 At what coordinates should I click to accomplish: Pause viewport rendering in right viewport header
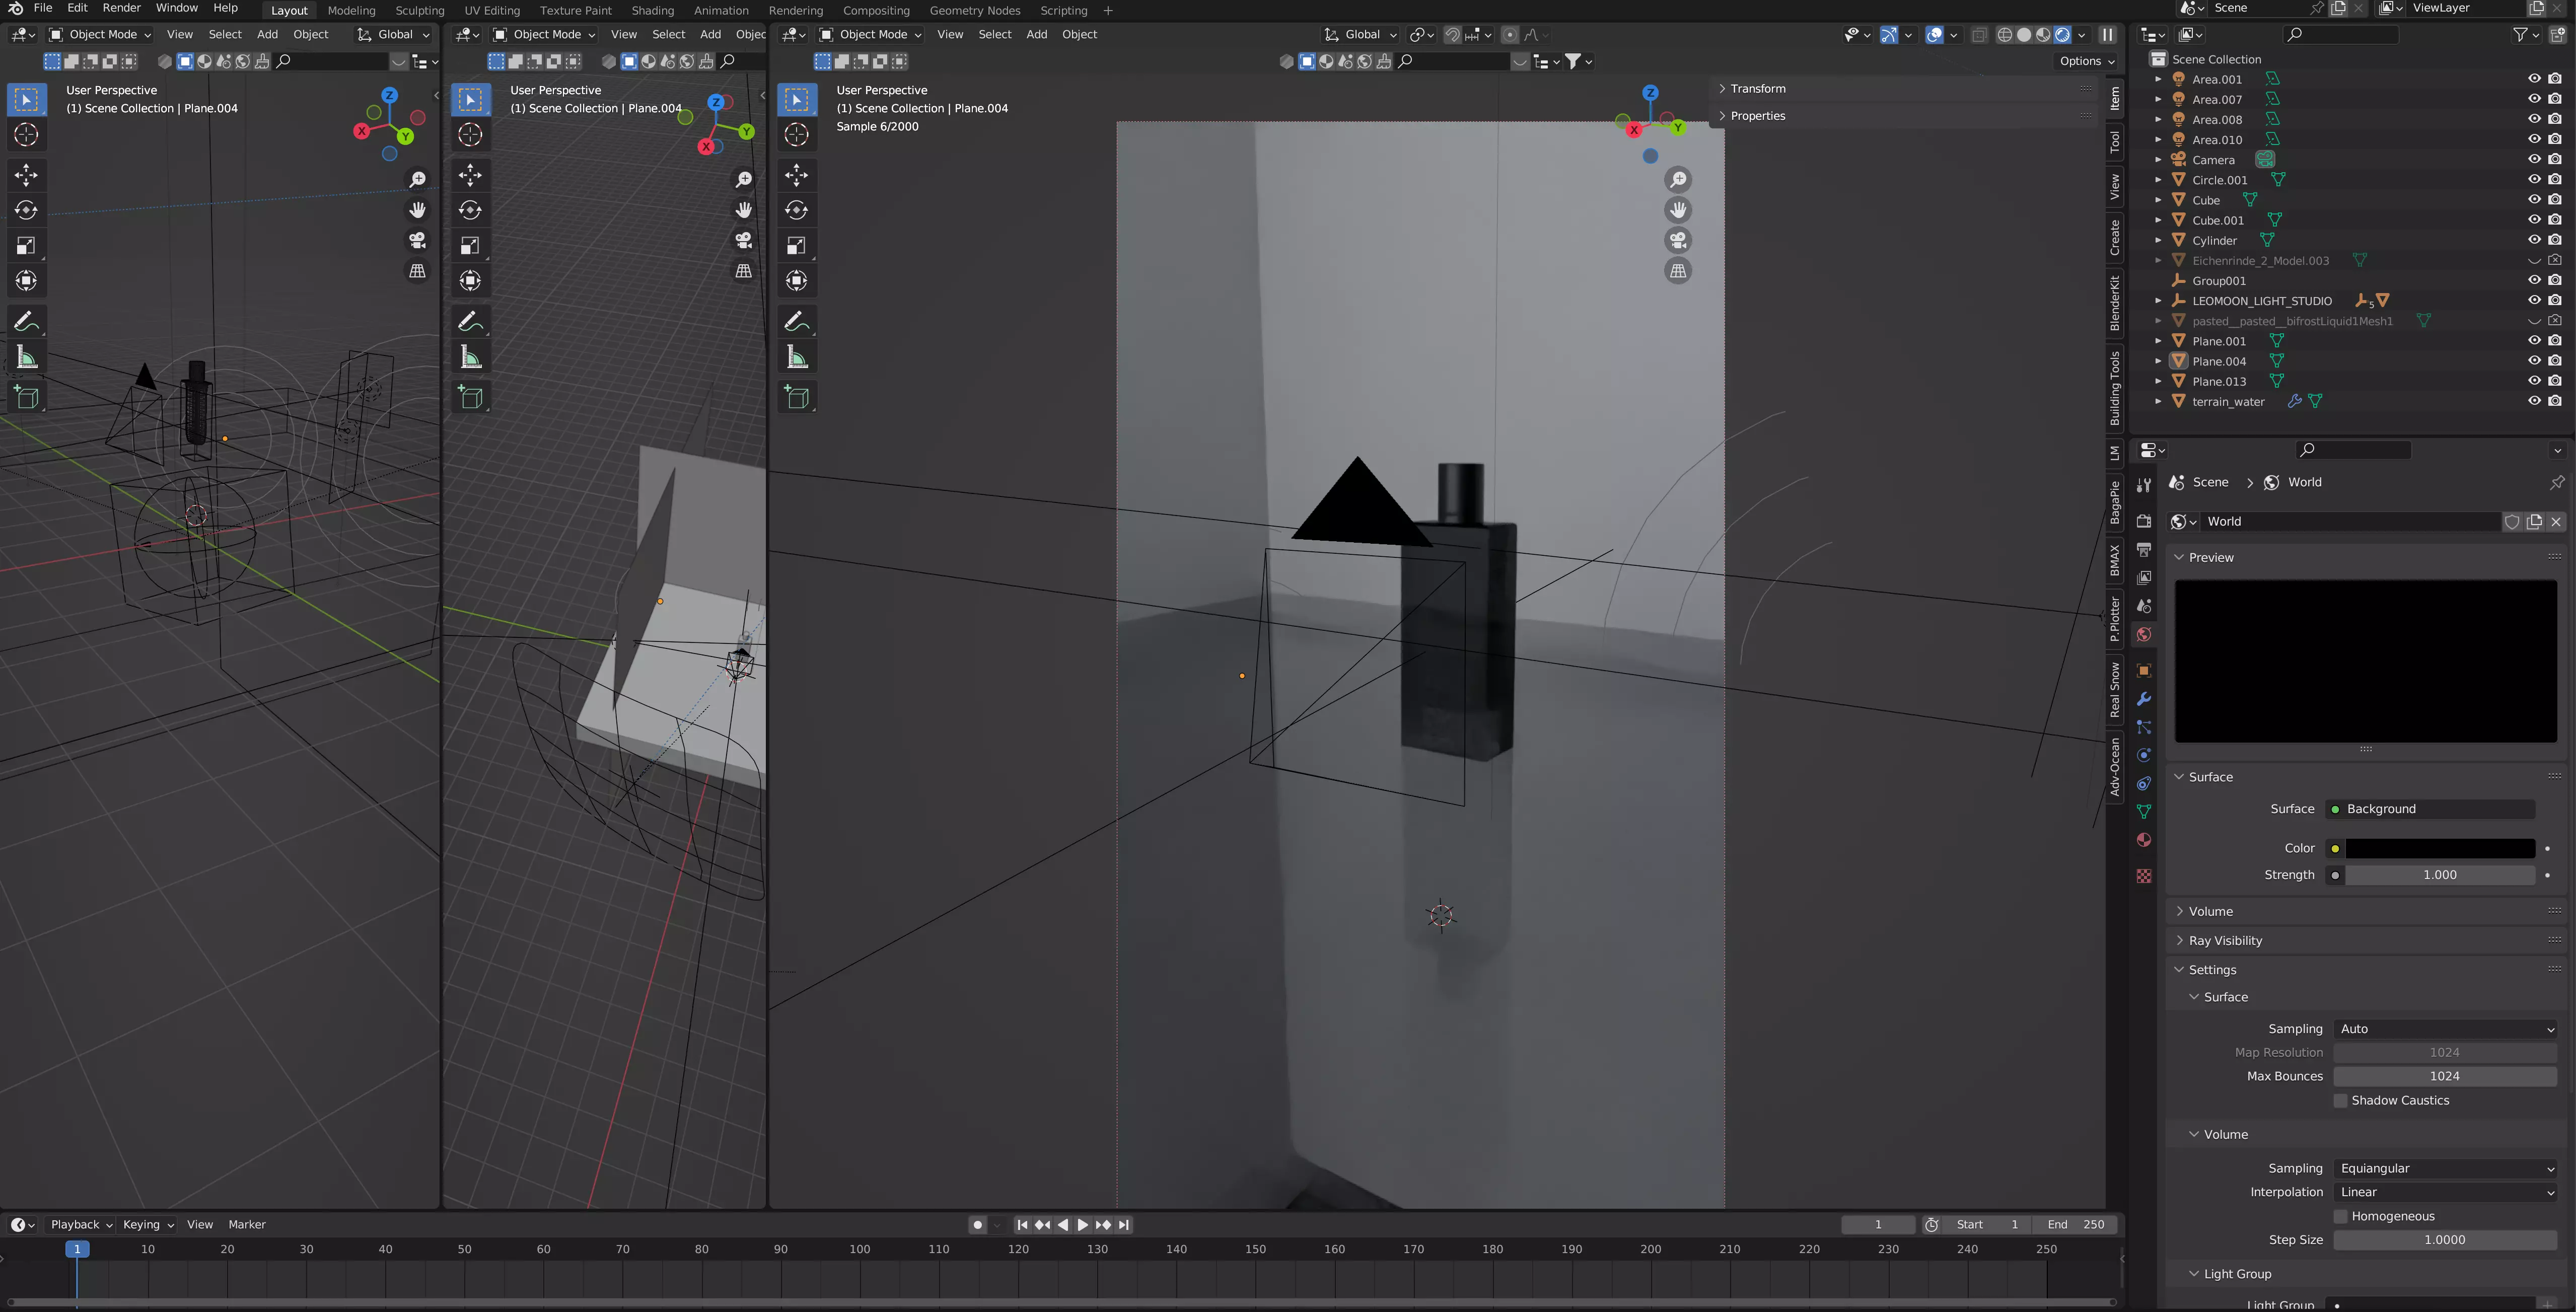click(2107, 34)
